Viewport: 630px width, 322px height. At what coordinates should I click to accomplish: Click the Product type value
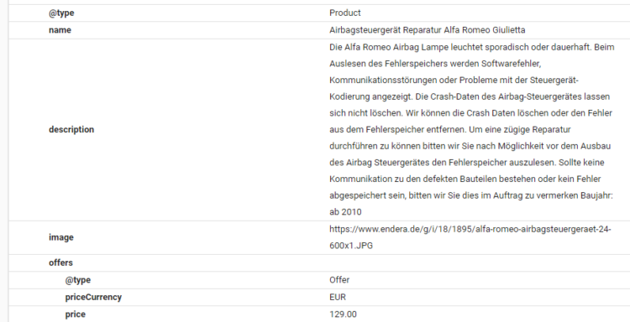point(344,13)
